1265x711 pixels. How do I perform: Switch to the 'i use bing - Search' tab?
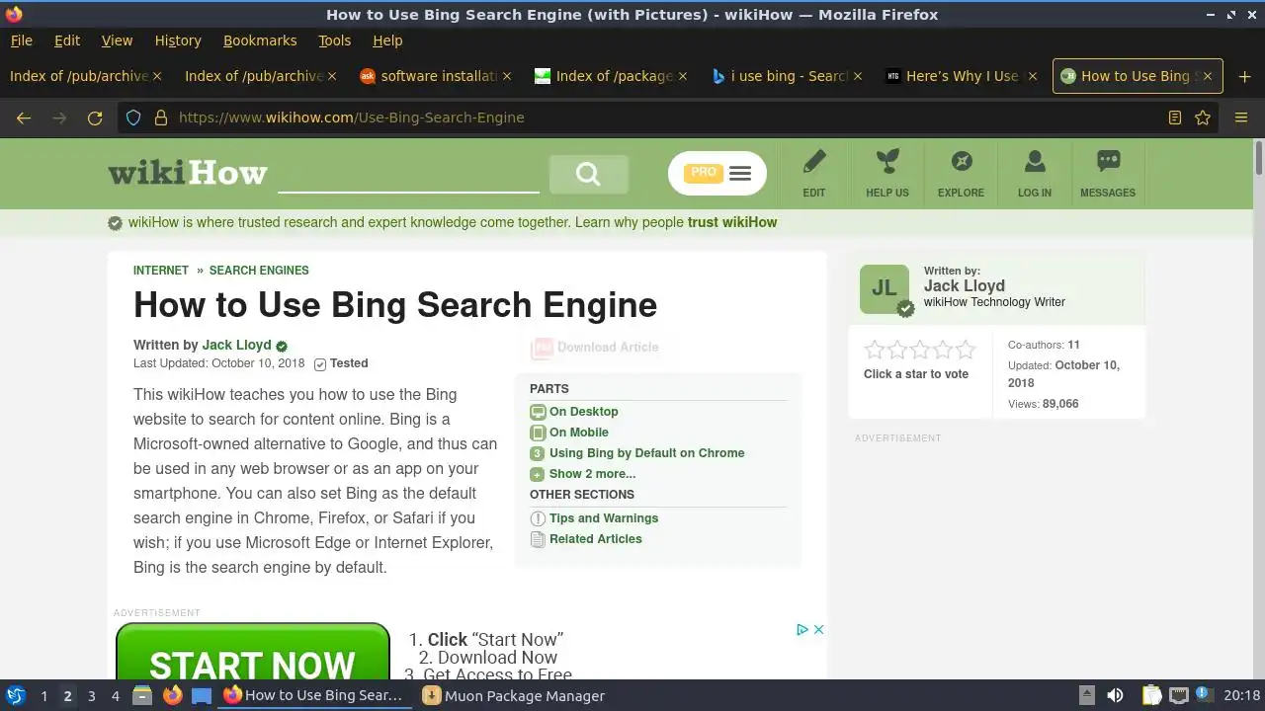pos(786,76)
